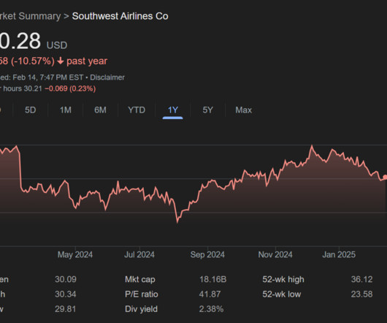Show the Max time range
Screen dimensions: 387x323
tap(243, 110)
